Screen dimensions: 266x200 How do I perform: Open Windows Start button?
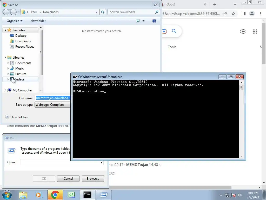point(7,195)
